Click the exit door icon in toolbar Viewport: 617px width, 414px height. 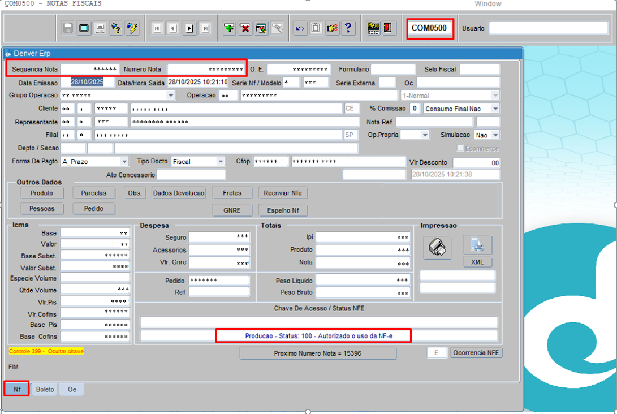389,28
